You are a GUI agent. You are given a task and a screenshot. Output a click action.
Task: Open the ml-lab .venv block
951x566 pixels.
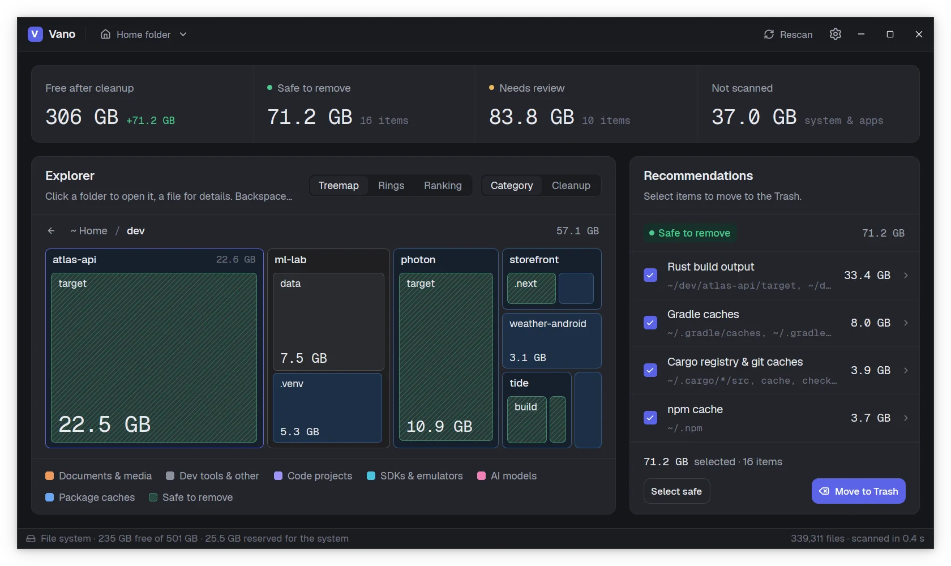pyautogui.click(x=328, y=408)
